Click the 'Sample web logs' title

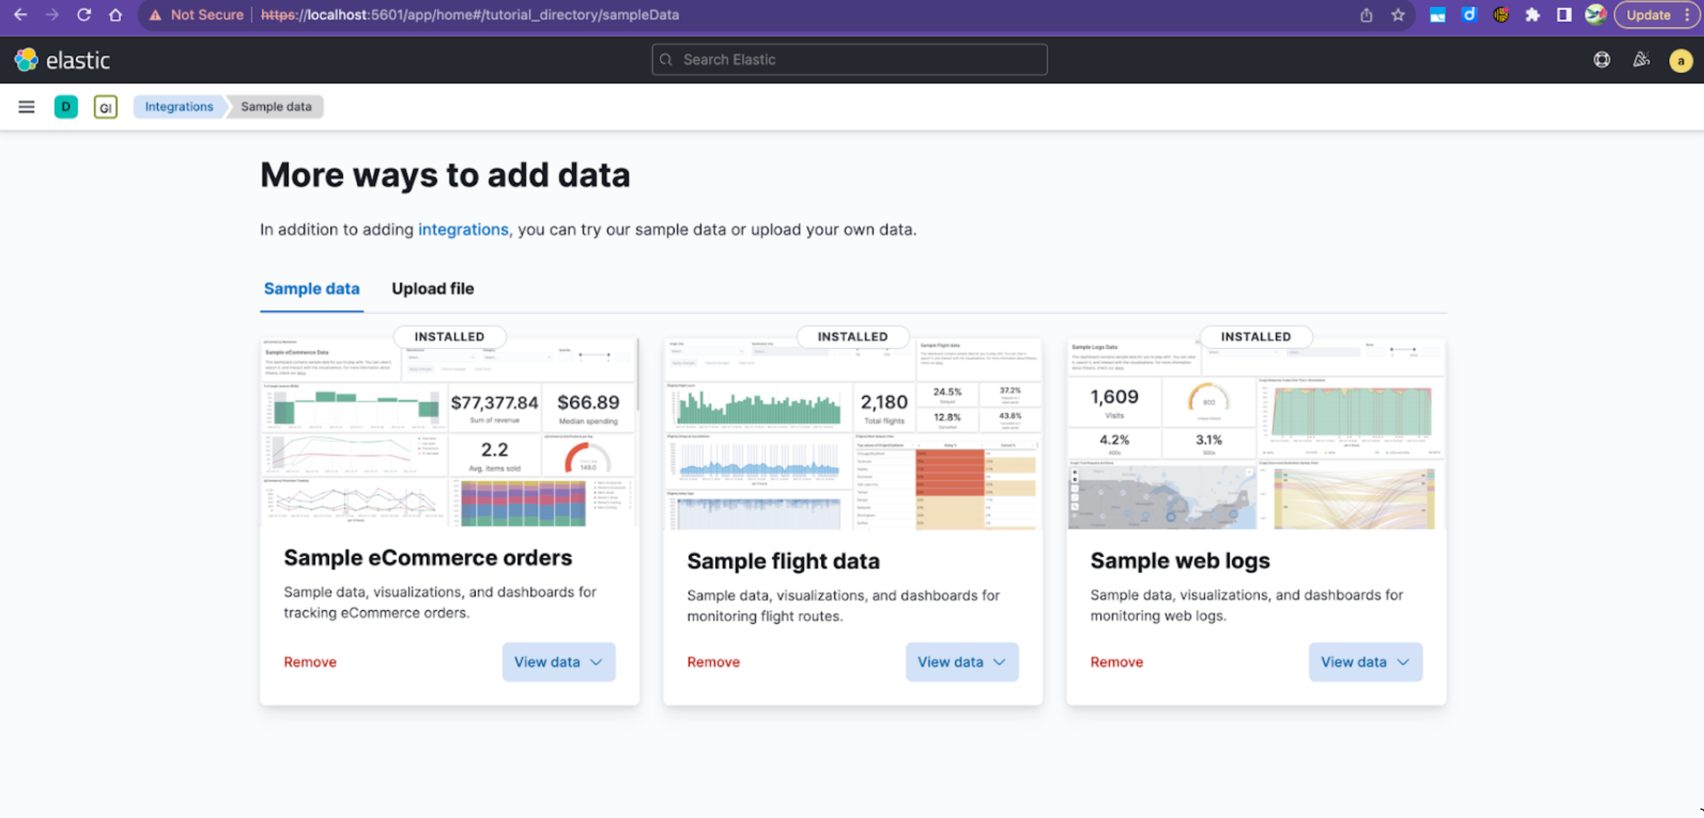click(1180, 560)
